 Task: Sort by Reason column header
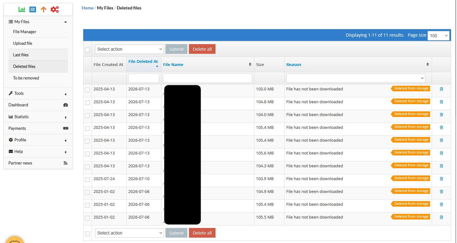click(x=293, y=65)
